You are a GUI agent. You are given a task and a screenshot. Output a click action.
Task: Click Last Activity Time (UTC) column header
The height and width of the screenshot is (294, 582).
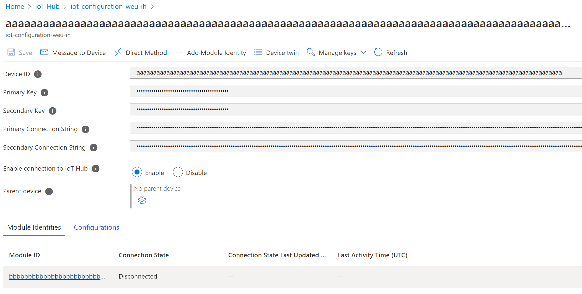point(373,255)
